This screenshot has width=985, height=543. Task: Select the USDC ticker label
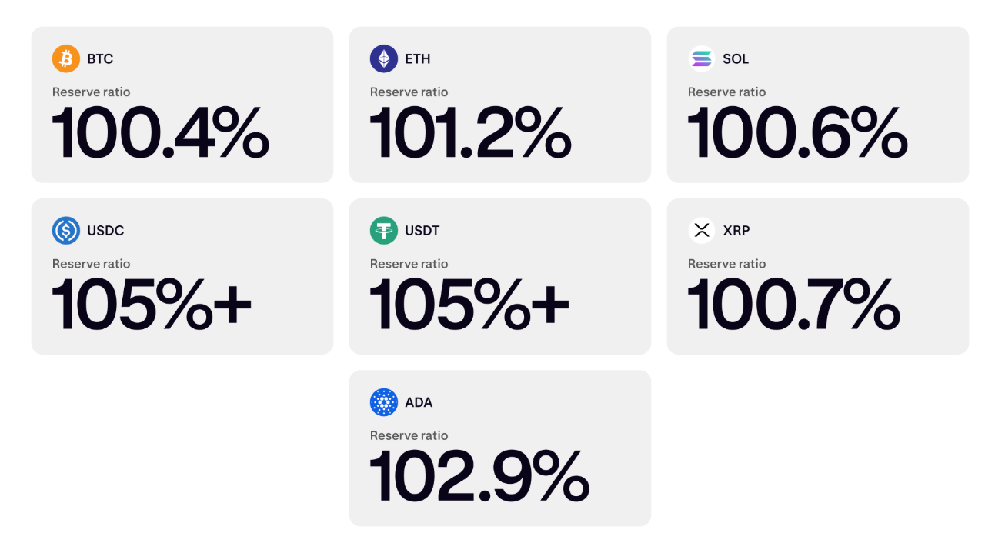(105, 230)
